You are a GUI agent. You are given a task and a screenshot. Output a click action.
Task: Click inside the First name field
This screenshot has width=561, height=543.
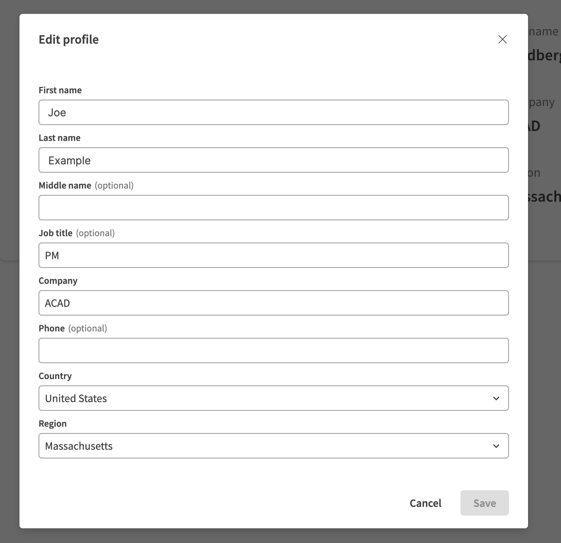coord(273,112)
